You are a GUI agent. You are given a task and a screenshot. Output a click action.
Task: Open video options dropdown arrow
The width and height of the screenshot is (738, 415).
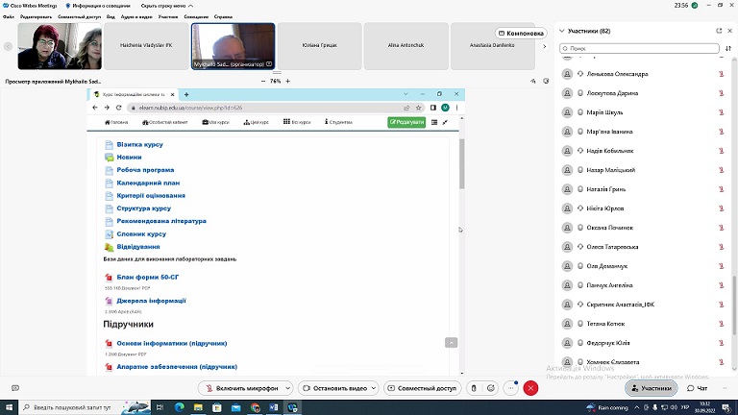pos(374,388)
